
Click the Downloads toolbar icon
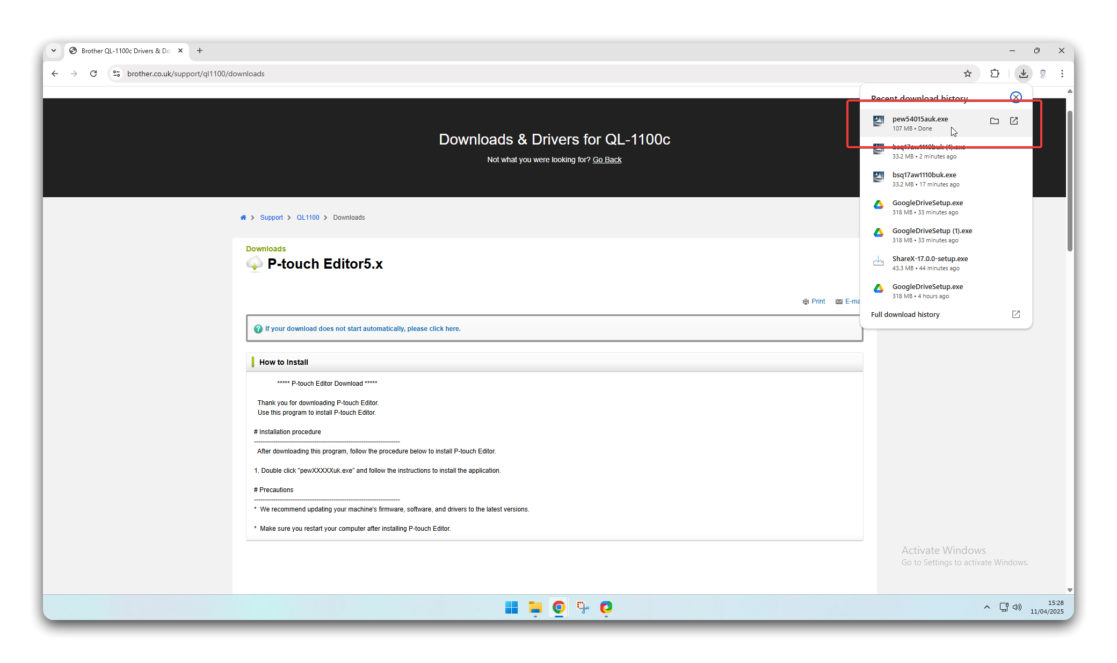pos(1023,74)
